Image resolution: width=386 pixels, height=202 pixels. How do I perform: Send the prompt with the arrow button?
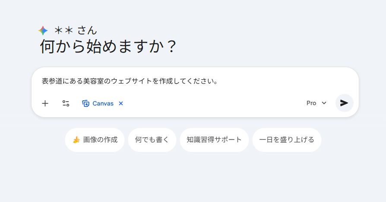(x=344, y=103)
